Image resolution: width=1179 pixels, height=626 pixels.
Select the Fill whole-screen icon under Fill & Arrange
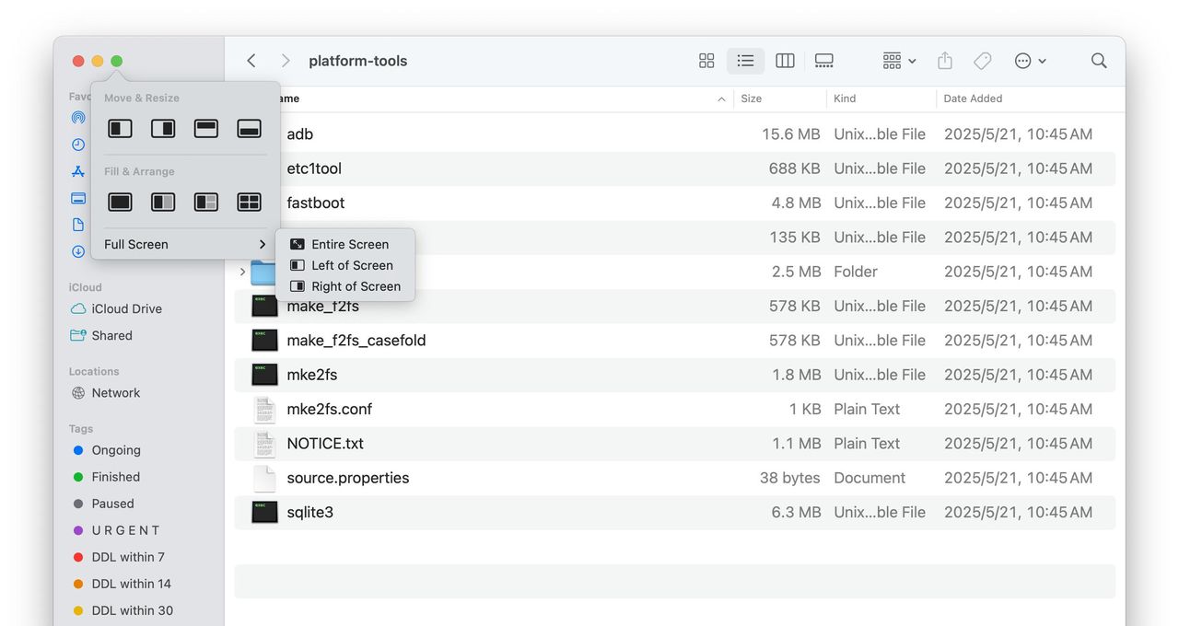120,203
